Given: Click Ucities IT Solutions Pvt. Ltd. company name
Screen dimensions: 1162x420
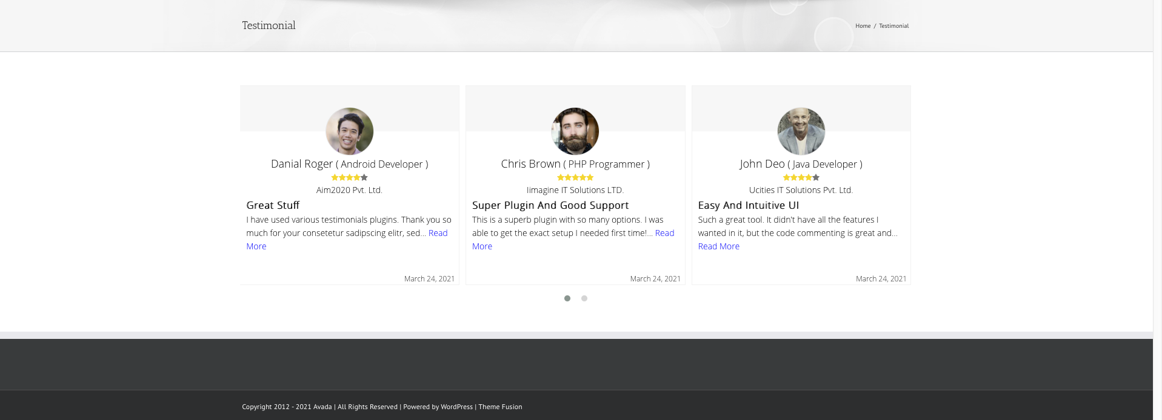Looking at the screenshot, I should point(801,190).
